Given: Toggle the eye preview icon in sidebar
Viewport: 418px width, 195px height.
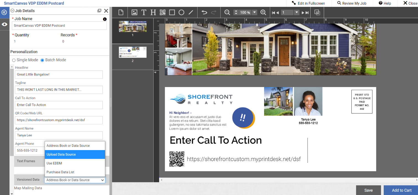Looking at the screenshot, I should pyautogui.click(x=4, y=24).
